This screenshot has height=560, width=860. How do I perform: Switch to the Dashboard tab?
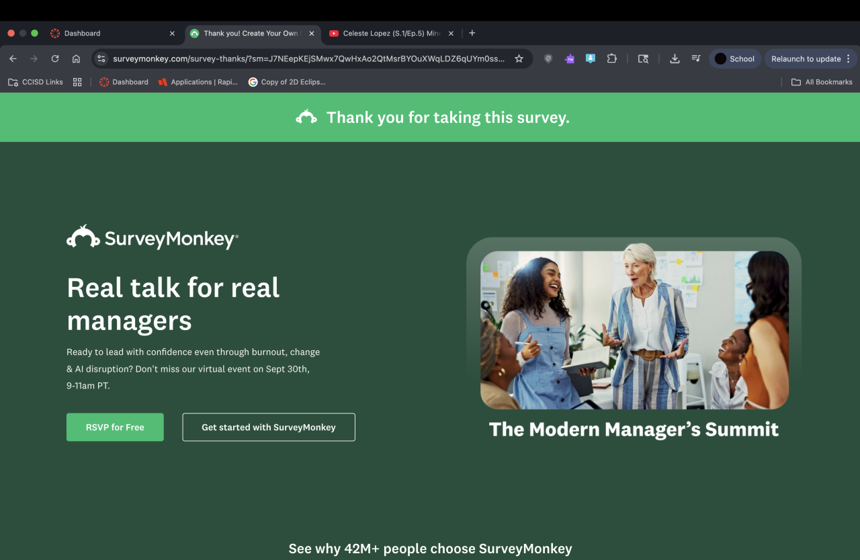[112, 33]
